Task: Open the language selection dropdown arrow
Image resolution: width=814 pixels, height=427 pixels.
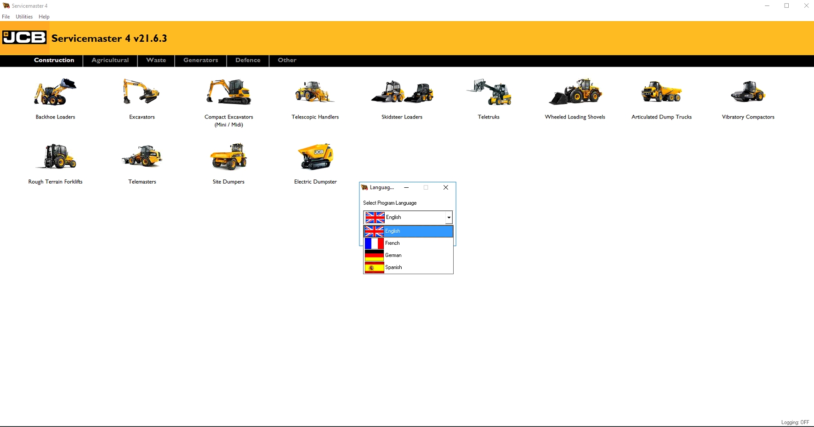Action: [x=449, y=217]
